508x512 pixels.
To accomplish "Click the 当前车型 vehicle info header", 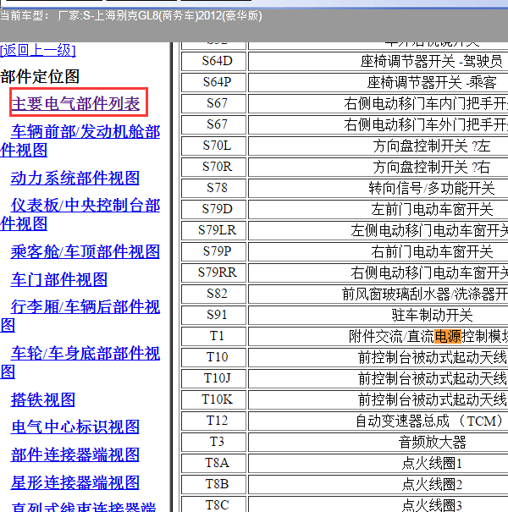I will coord(131,16).
